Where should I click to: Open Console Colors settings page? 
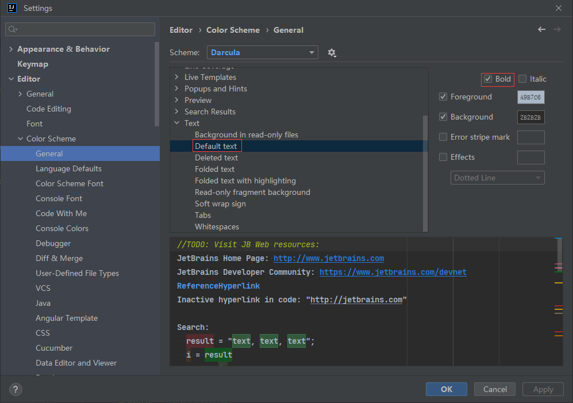pos(62,228)
